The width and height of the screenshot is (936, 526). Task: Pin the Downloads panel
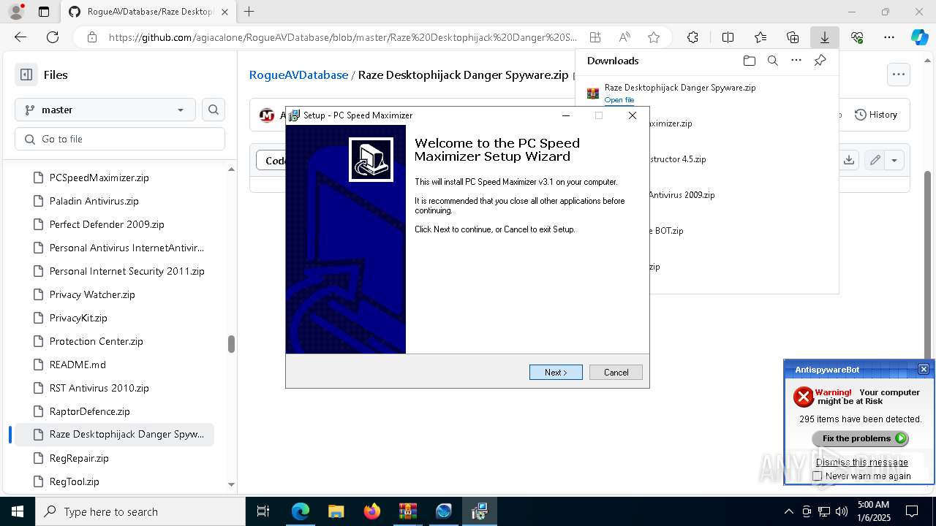pos(820,61)
